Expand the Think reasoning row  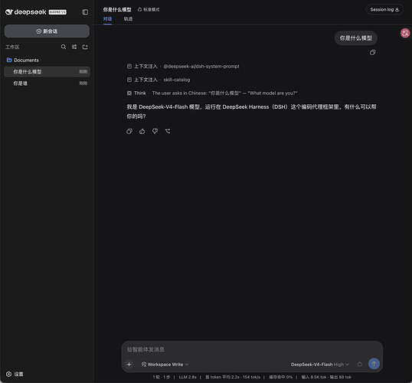[x=212, y=93]
